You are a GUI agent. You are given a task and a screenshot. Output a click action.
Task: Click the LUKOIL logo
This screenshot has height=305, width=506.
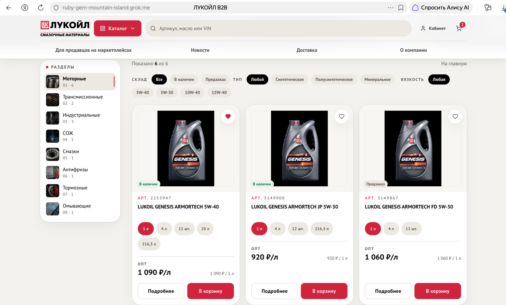click(65, 28)
